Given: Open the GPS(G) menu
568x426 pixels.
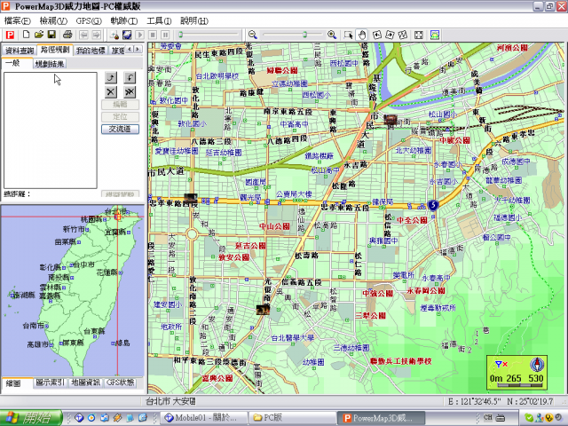Looking at the screenshot, I should click(89, 20).
